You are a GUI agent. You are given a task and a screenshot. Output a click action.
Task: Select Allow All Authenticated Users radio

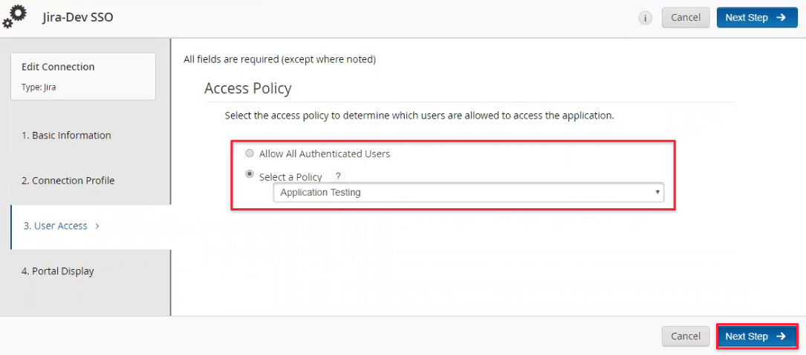[x=250, y=153]
